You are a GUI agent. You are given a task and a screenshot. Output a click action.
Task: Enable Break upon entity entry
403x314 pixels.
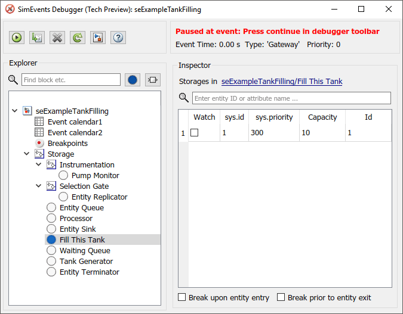tap(181, 297)
